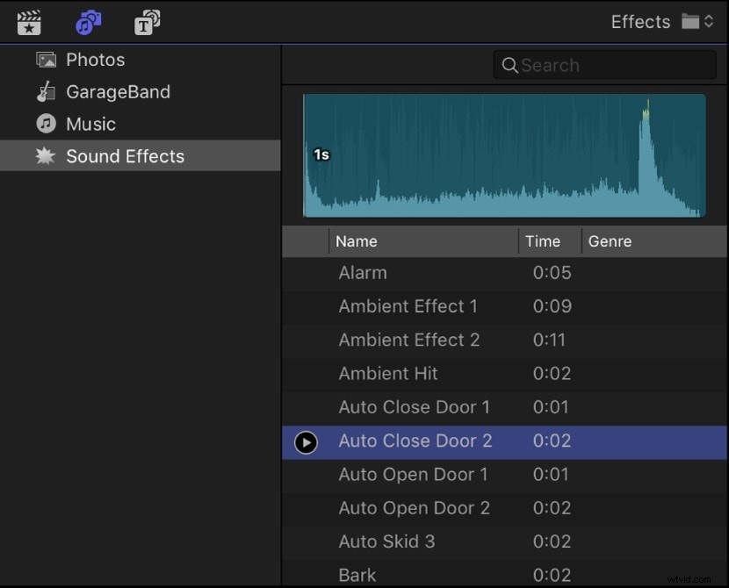The image size is (729, 588).
Task: Open the Effects media pop-up menu
Action: pyautogui.click(x=693, y=21)
